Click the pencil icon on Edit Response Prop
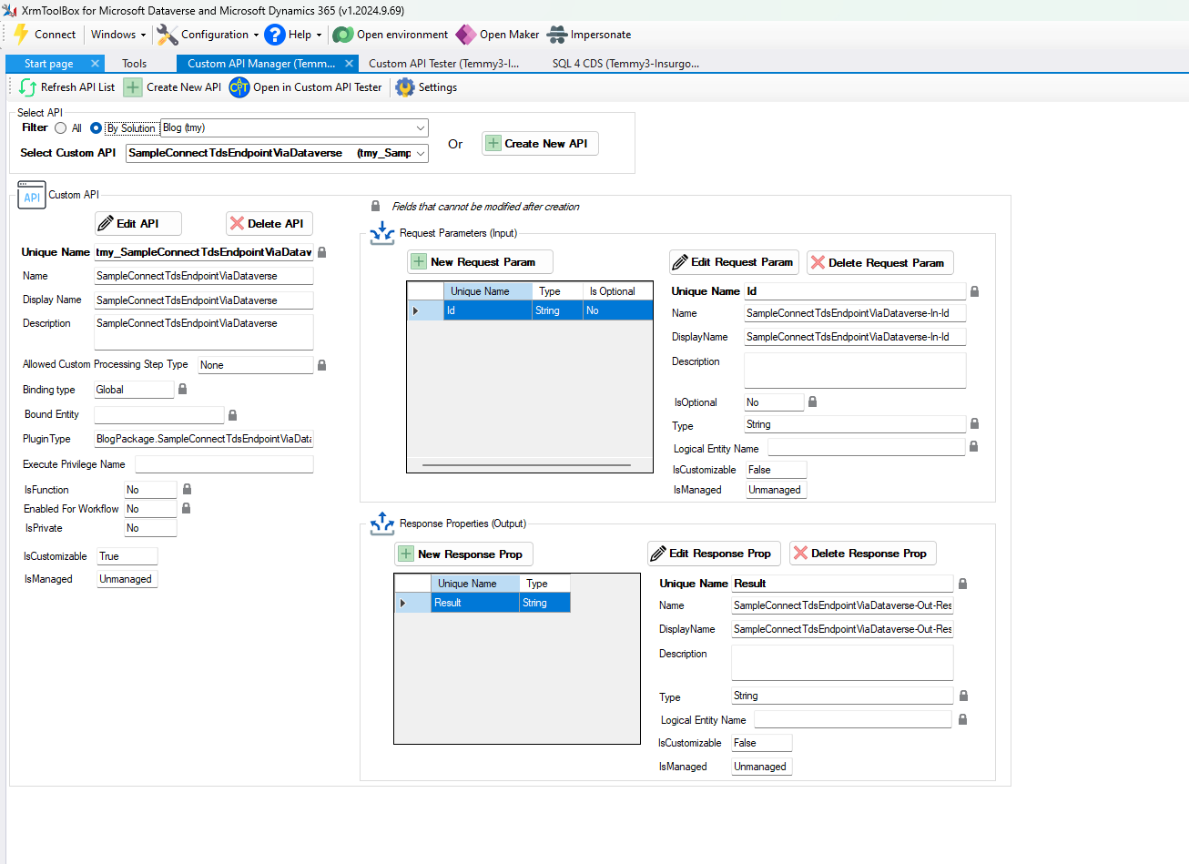Viewport: 1189px width, 864px height. coord(658,554)
